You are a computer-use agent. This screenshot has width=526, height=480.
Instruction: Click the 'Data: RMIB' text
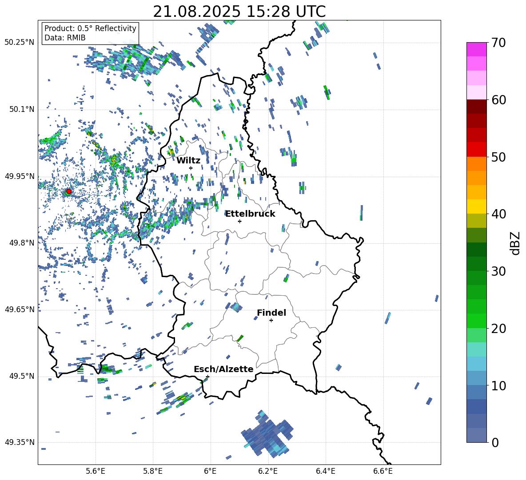coord(65,38)
